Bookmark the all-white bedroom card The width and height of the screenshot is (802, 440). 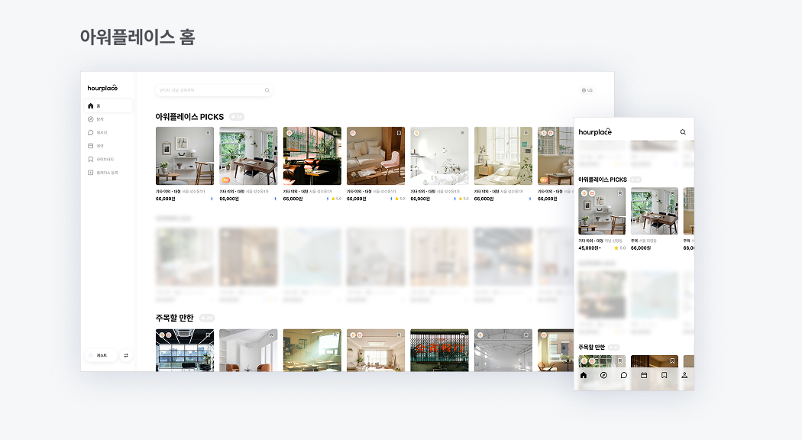462,133
